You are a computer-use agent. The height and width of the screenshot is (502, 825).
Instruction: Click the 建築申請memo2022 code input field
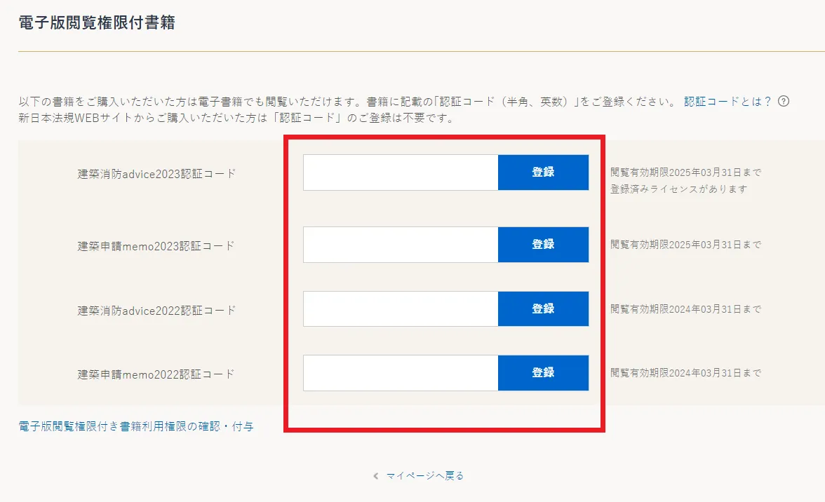[x=400, y=373]
